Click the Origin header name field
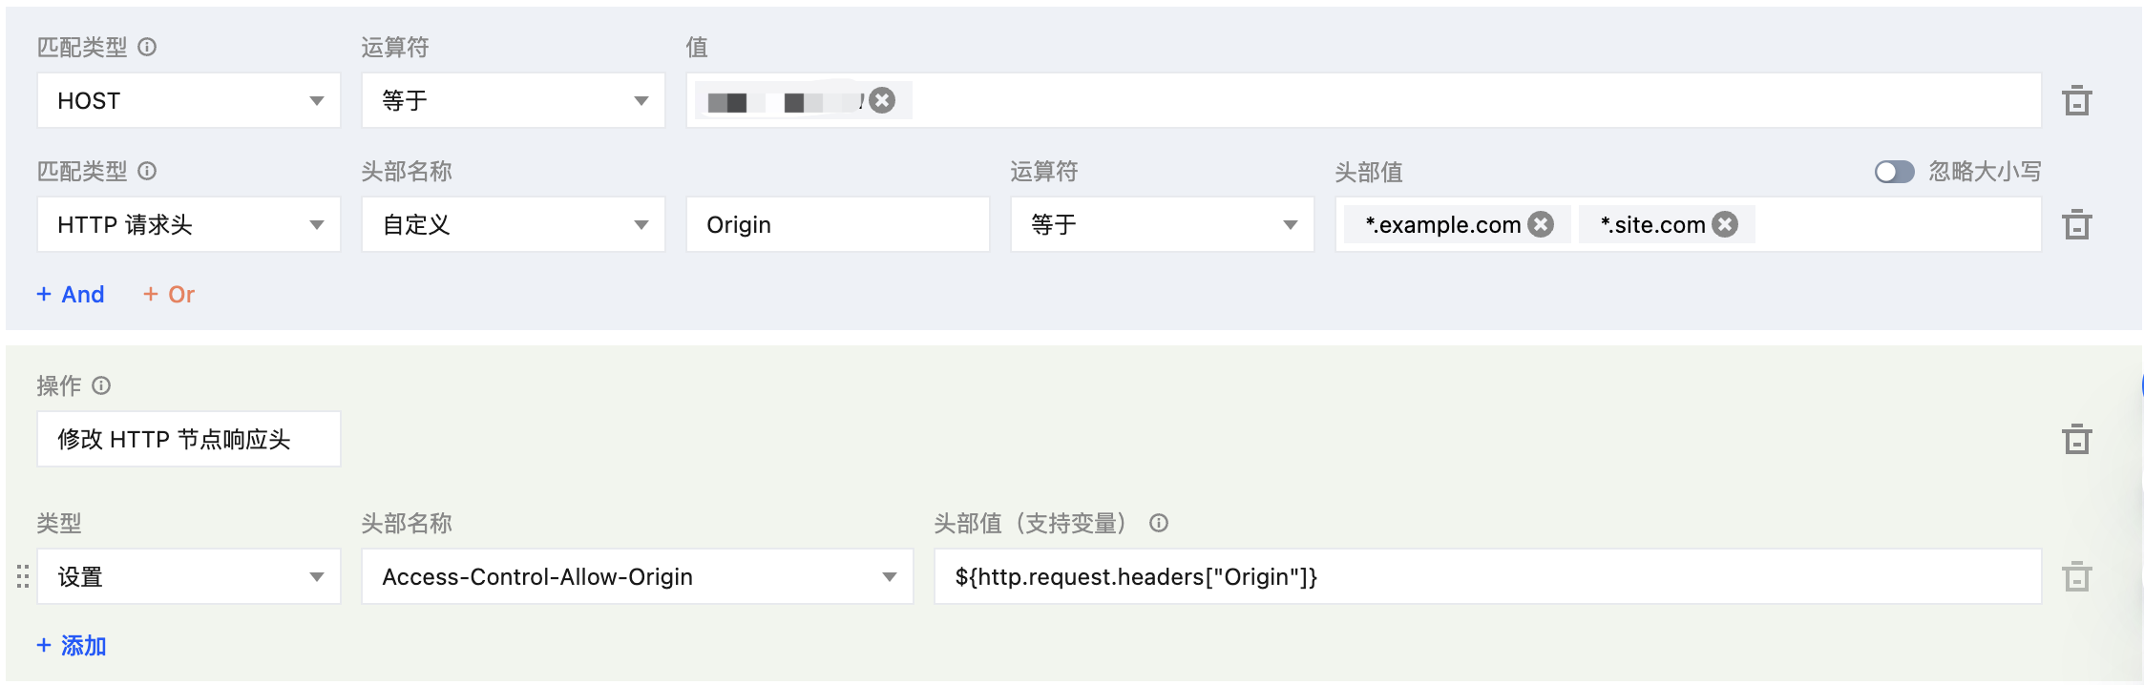Viewport: 2144px width, 685px height. (837, 225)
